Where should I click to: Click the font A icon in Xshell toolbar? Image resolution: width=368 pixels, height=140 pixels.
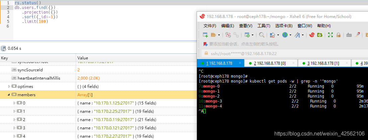click(x=297, y=35)
